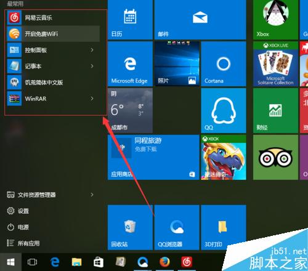
Task: Open Edge from the taskbar
Action: pyautogui.click(x=55, y=262)
